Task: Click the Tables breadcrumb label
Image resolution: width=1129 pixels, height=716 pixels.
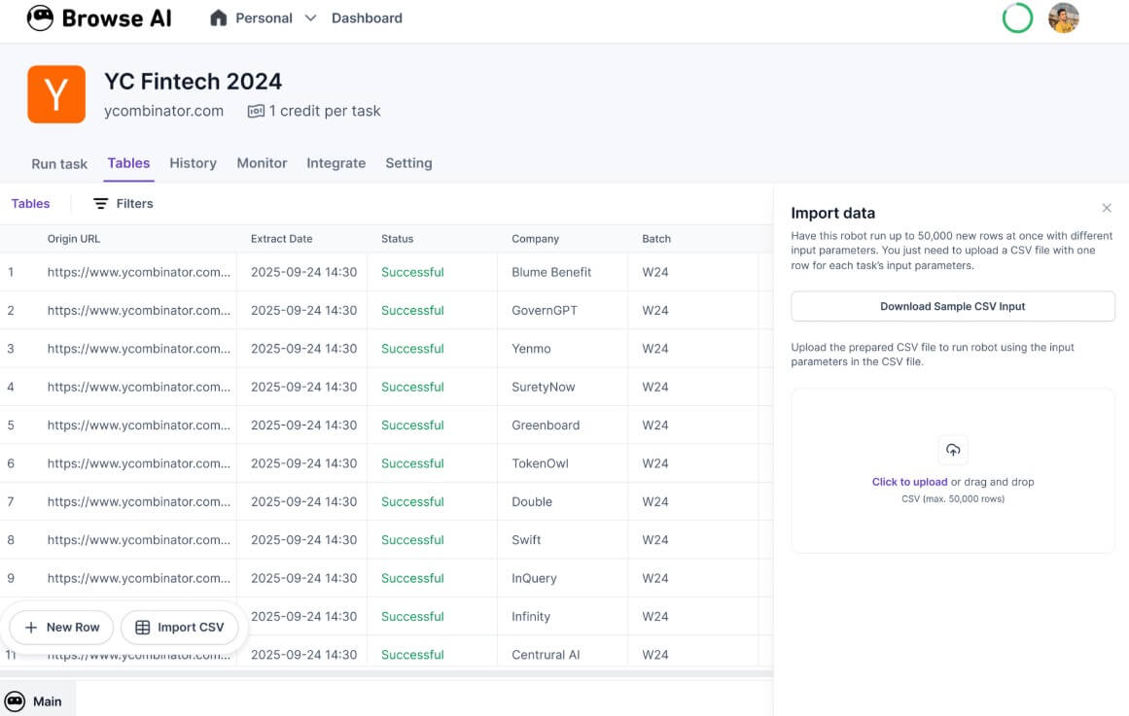Action: pos(30,204)
